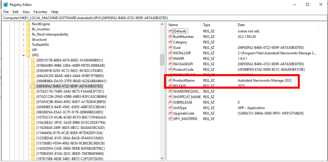The width and height of the screenshot is (328, 162).
Task: Select the UnitType string value icon
Action: pos(170,108)
